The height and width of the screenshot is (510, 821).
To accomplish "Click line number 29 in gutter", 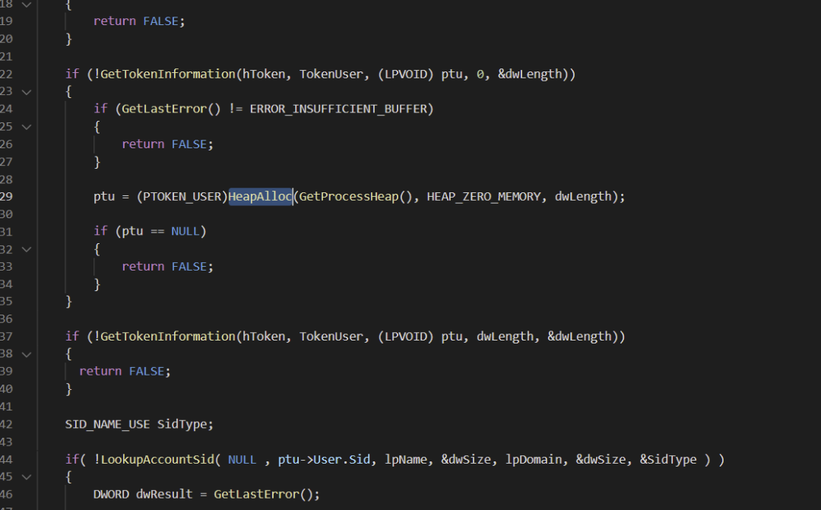I will point(6,196).
